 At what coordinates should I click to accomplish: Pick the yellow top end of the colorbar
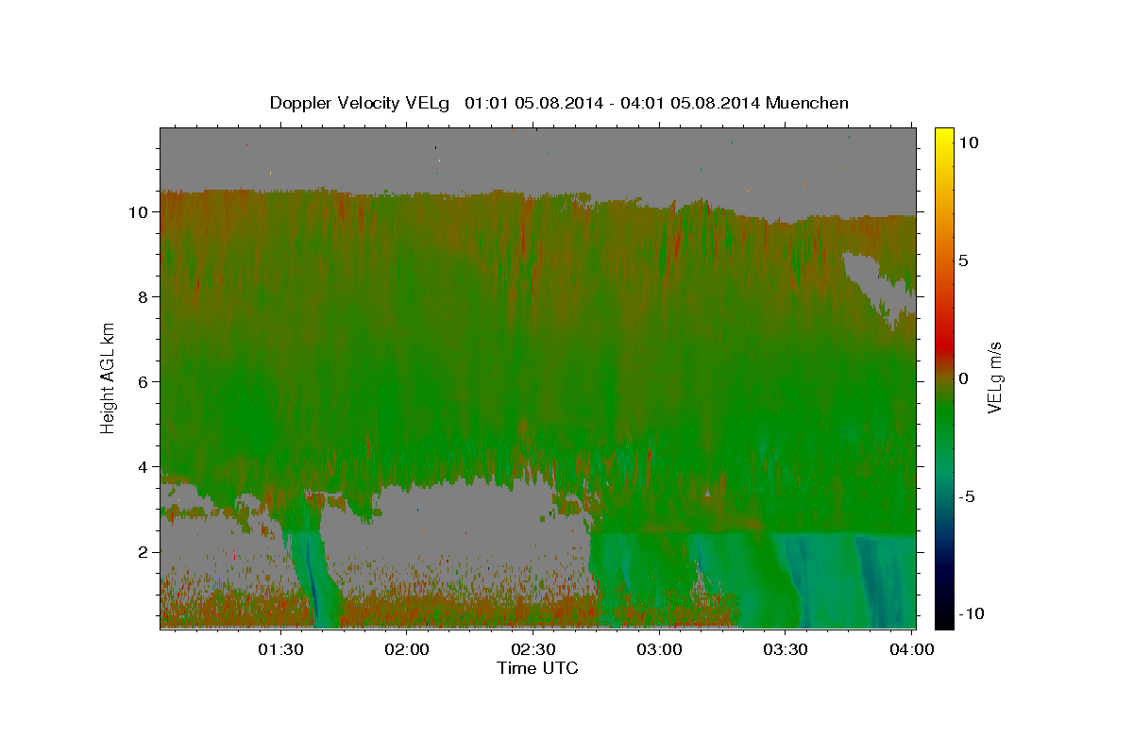(x=944, y=133)
